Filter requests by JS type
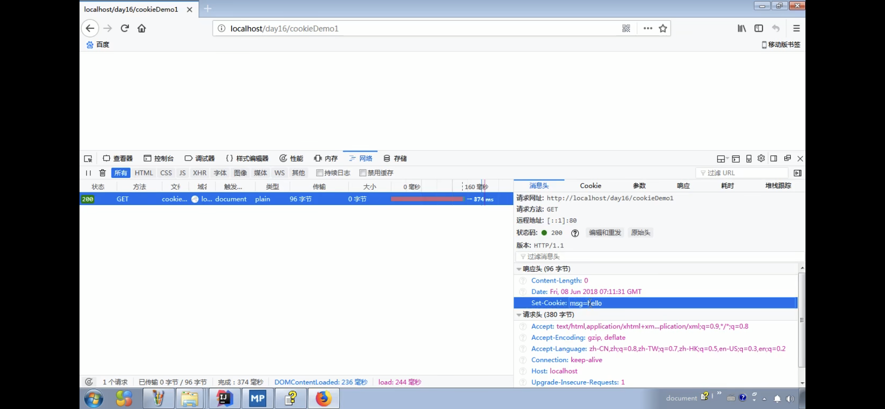This screenshot has width=885, height=409. (x=182, y=173)
